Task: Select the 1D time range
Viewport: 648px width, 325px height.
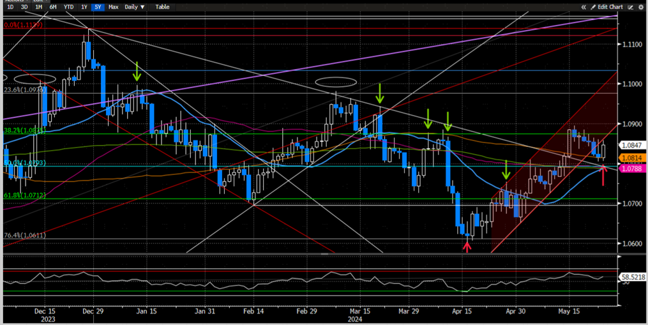Action: pyautogui.click(x=10, y=7)
